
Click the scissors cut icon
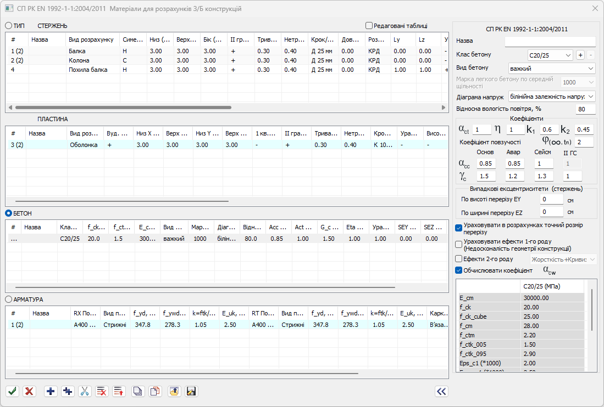tap(85, 391)
